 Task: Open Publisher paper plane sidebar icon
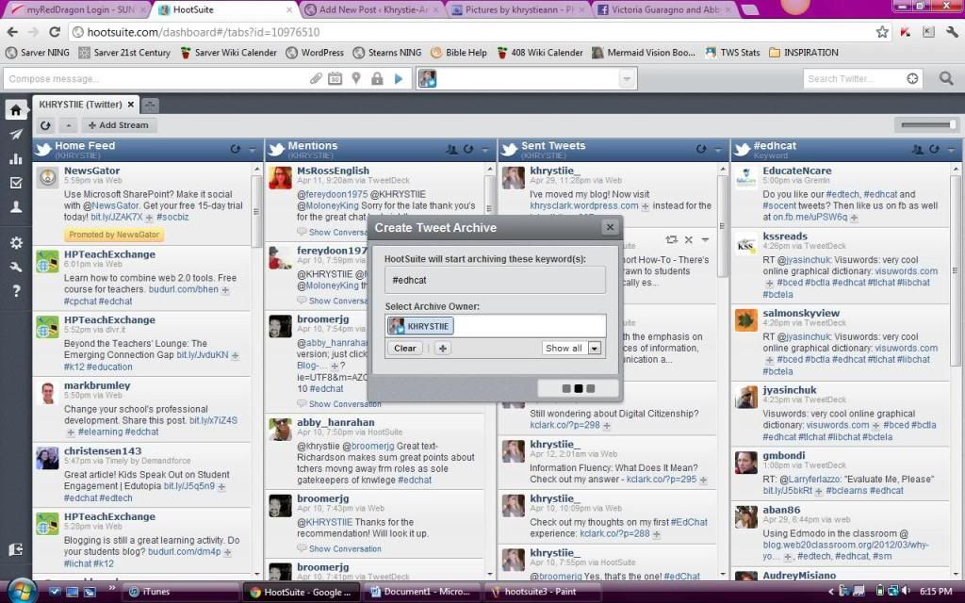coord(16,135)
